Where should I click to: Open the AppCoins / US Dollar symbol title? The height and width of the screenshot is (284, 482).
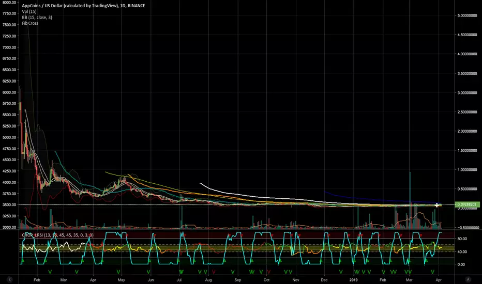[83, 6]
